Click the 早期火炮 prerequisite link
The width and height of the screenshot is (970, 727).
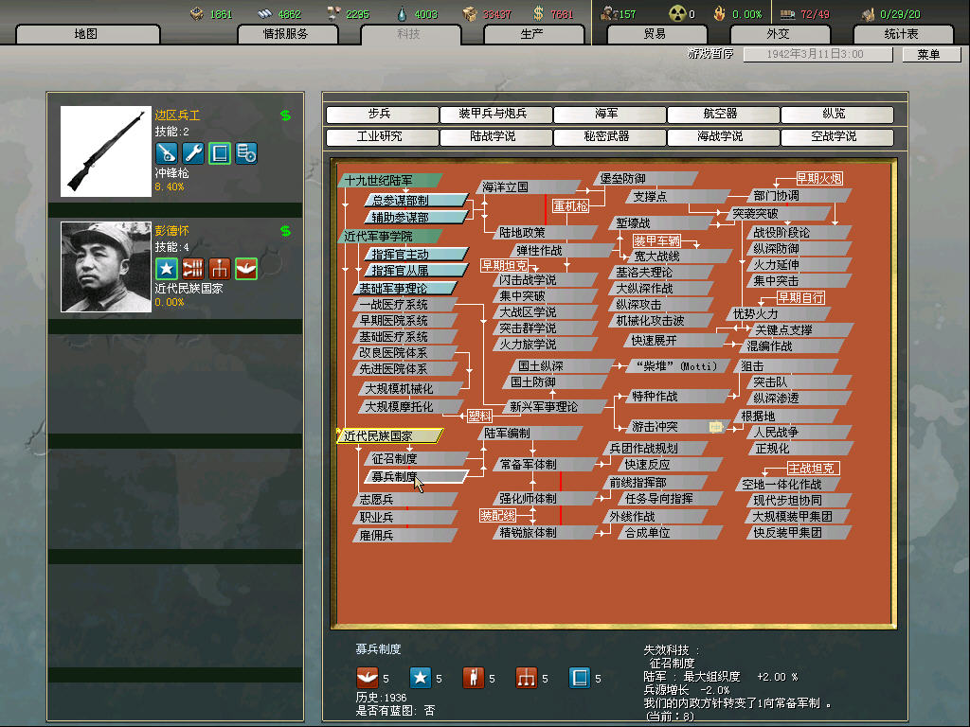click(819, 179)
